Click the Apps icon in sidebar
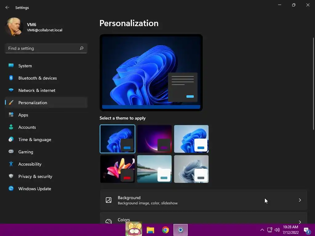The width and height of the screenshot is (315, 236). [11, 115]
